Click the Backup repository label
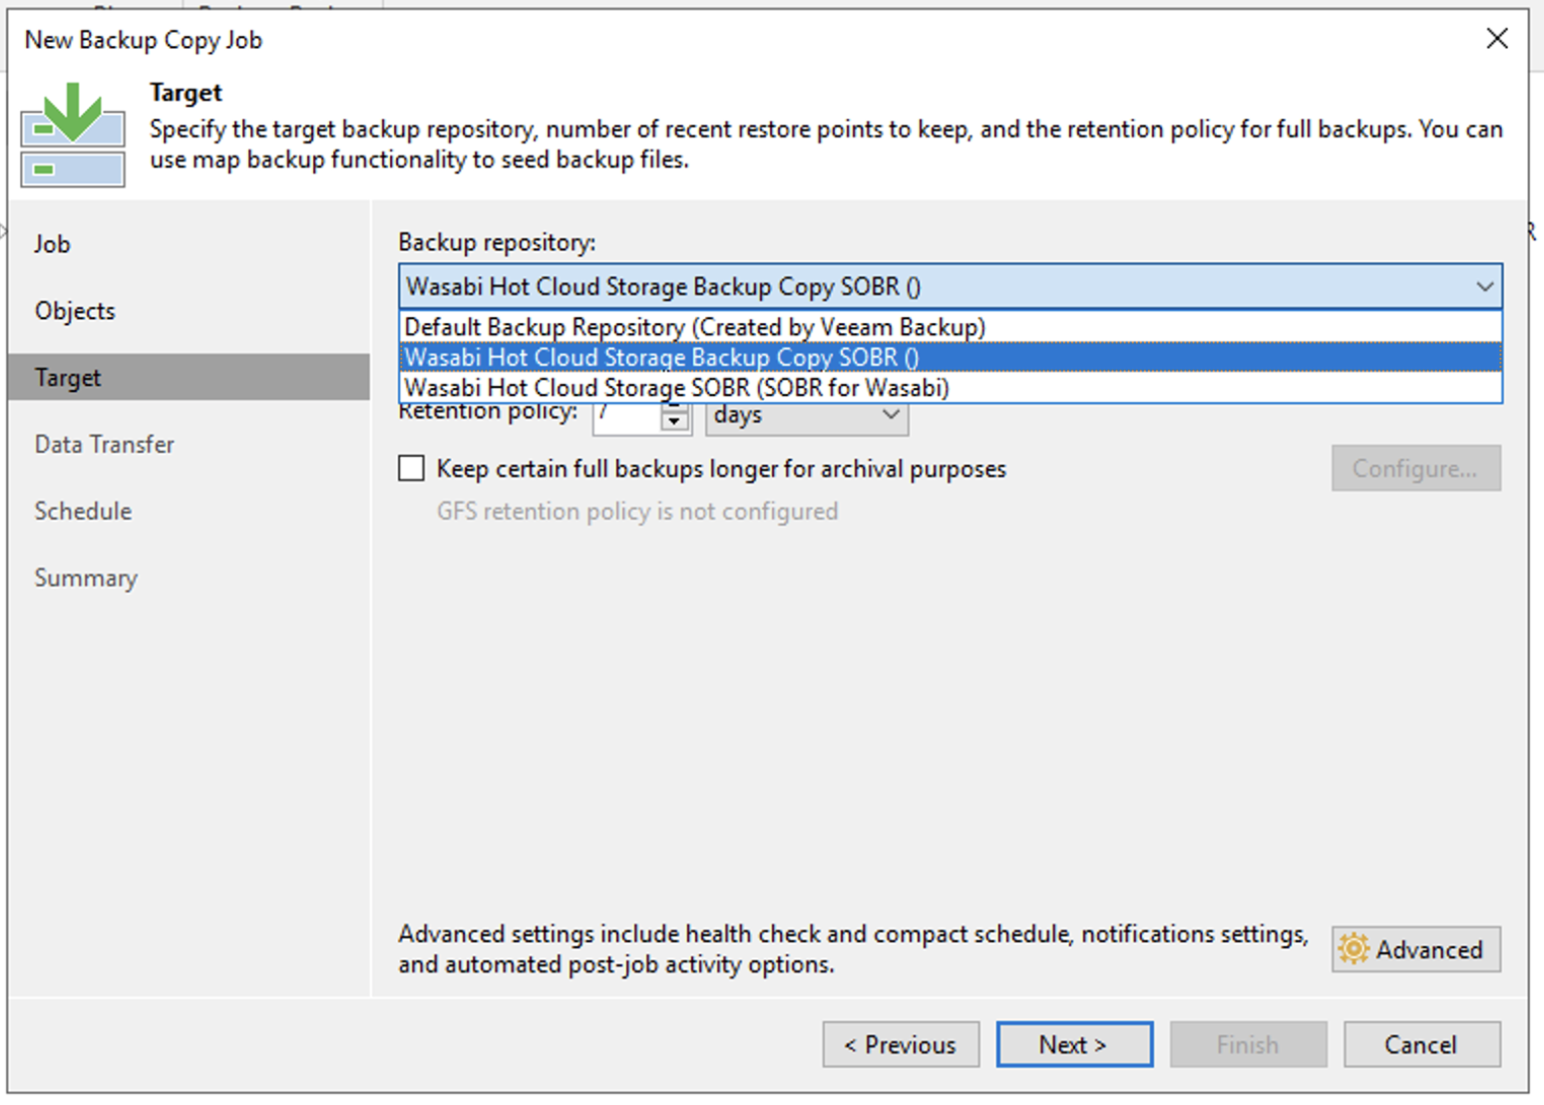1544x1105 pixels. 497,242
